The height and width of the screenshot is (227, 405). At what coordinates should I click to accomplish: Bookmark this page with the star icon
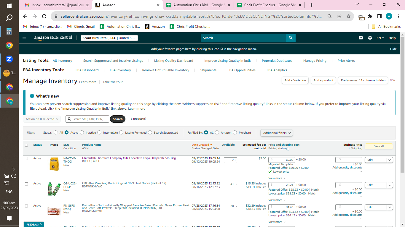pyautogui.click(x=348, y=16)
